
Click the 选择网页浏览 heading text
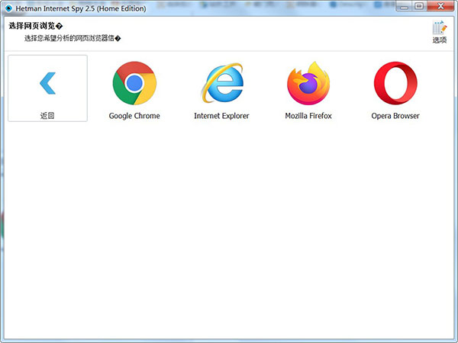click(x=36, y=26)
